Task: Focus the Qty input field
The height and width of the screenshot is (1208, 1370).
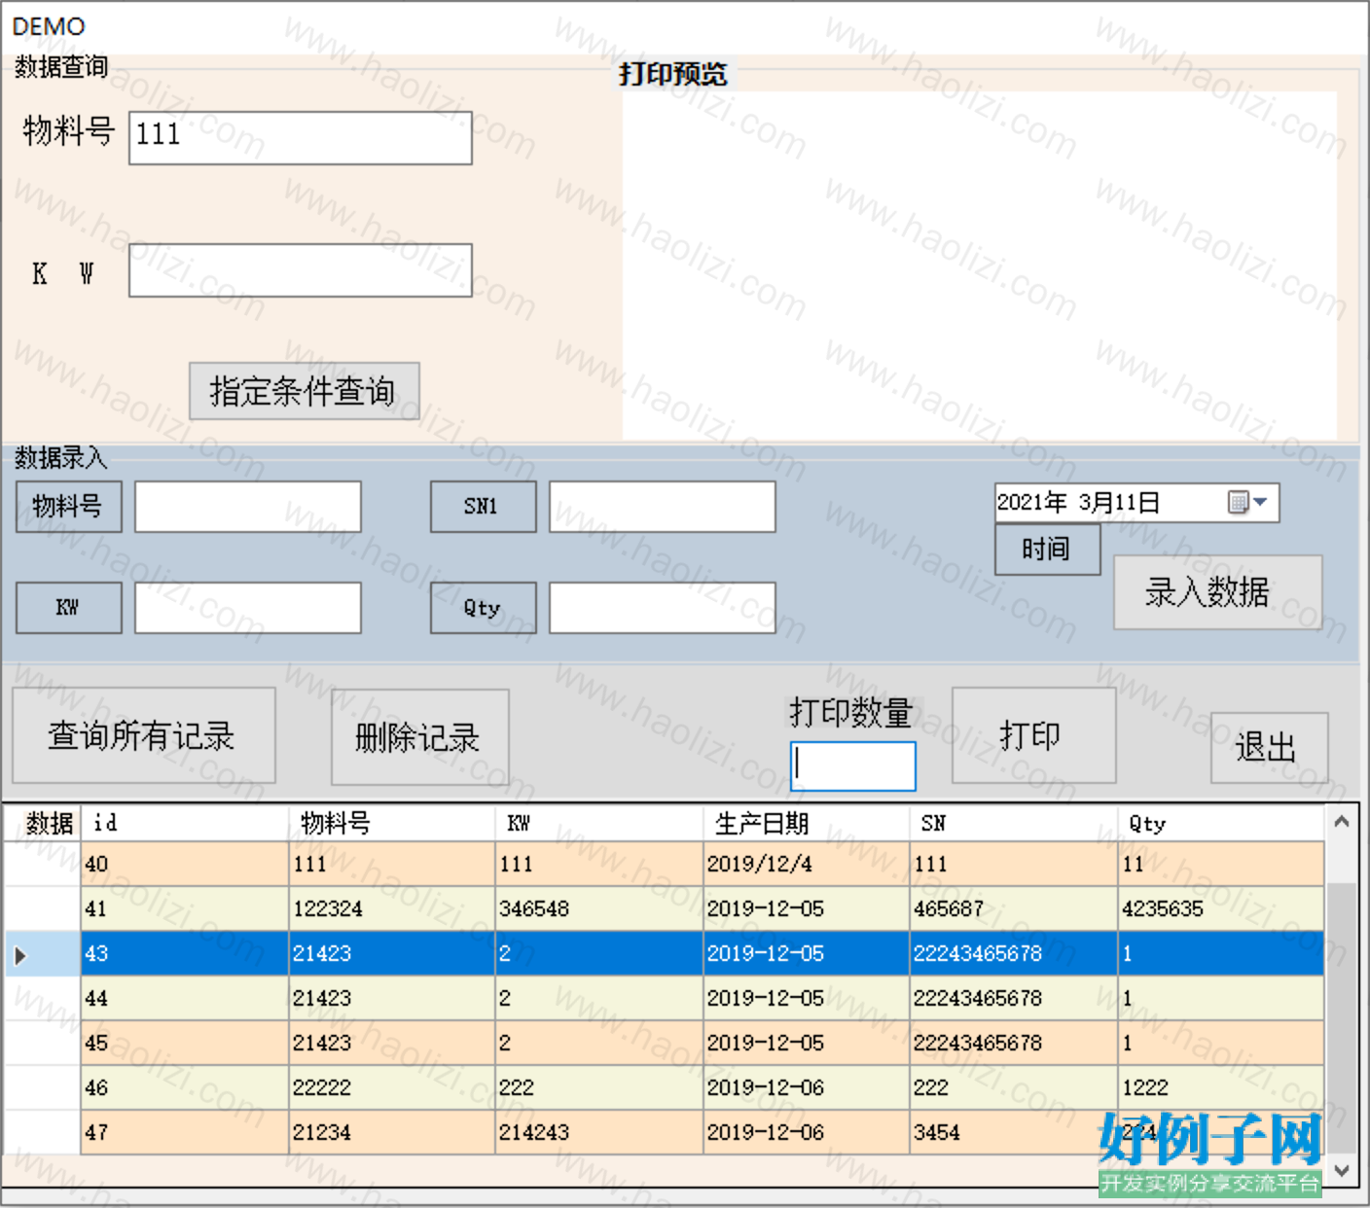Action: click(662, 607)
